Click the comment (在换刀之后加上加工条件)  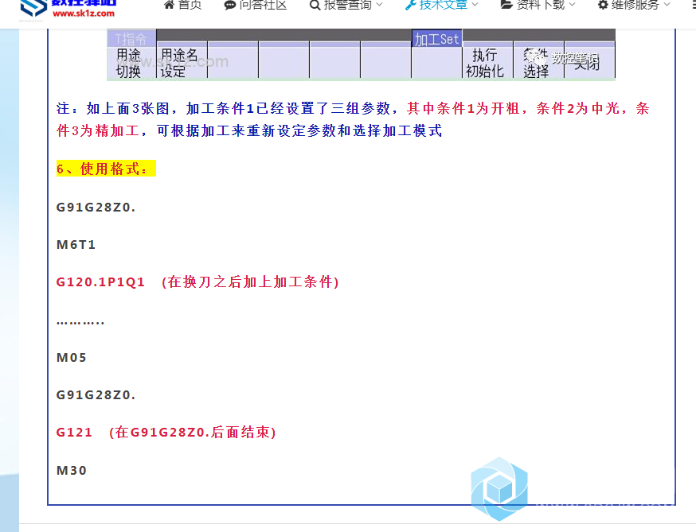click(x=250, y=282)
